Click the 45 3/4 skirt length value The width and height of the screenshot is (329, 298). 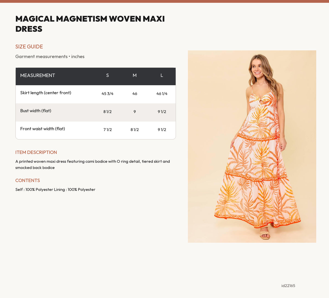coord(107,94)
